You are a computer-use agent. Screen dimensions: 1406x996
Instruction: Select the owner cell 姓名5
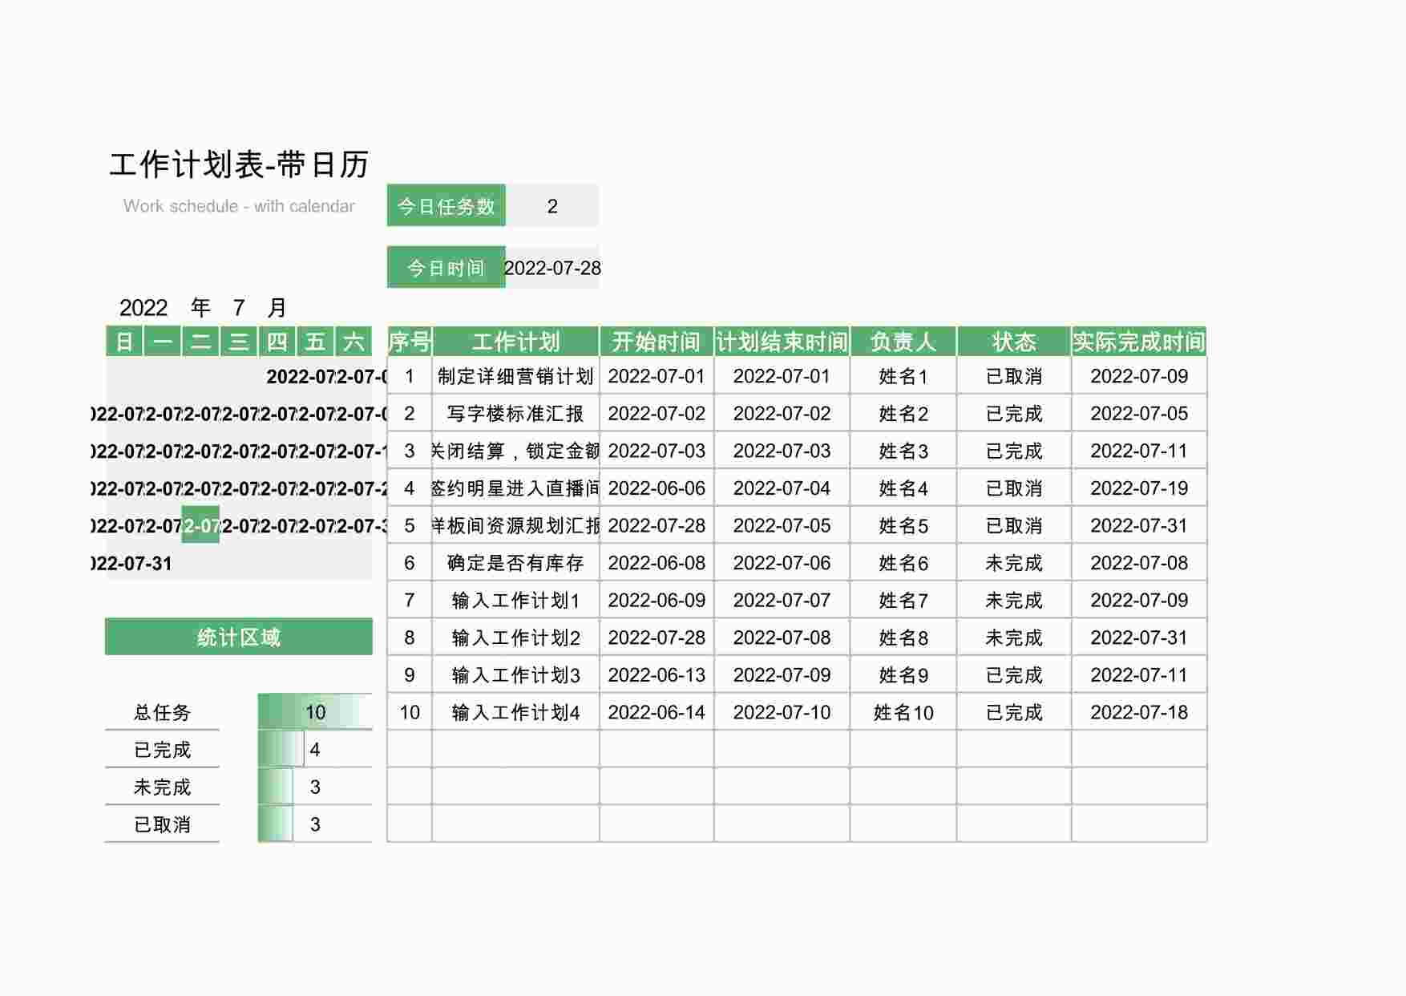[903, 525]
